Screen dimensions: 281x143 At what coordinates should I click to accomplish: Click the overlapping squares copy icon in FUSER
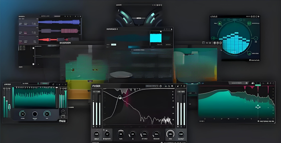(165, 86)
